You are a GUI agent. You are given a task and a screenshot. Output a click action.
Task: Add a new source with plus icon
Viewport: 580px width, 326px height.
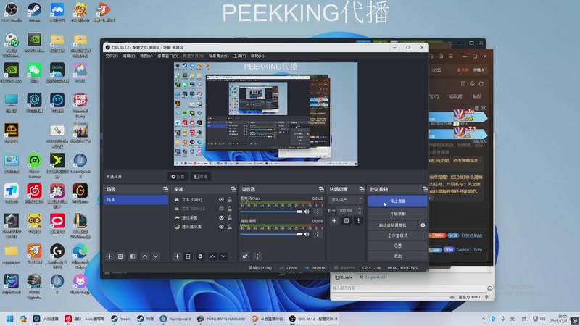(177, 256)
